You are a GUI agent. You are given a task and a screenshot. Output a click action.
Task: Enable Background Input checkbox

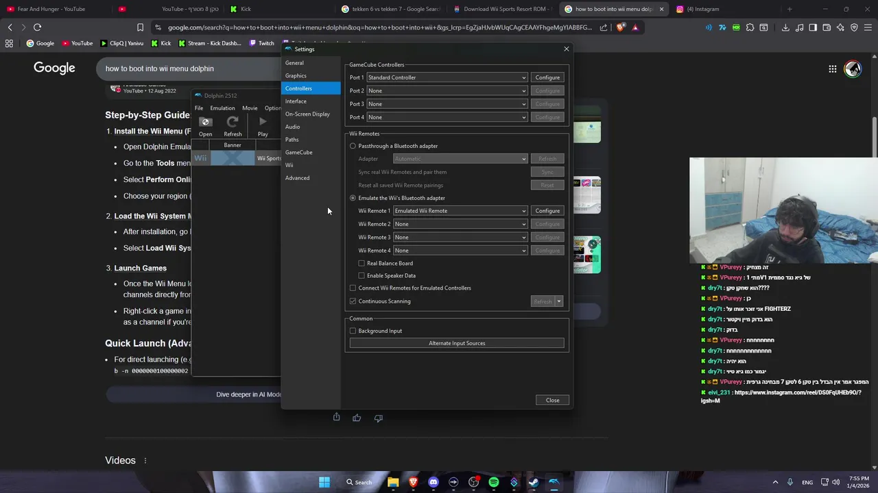click(x=353, y=331)
